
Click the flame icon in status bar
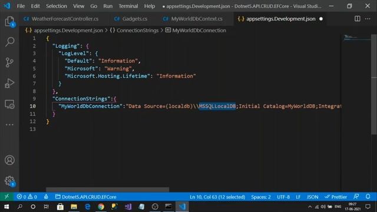click(46, 197)
